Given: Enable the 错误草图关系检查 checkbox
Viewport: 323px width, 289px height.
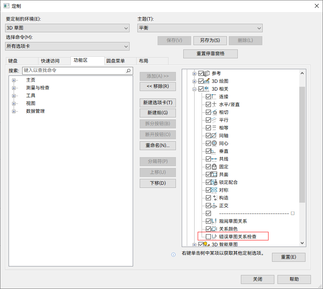Looking at the screenshot, I should point(208,236).
